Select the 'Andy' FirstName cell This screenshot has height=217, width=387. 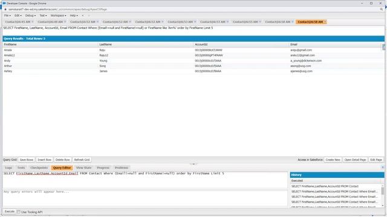coord(50,60)
